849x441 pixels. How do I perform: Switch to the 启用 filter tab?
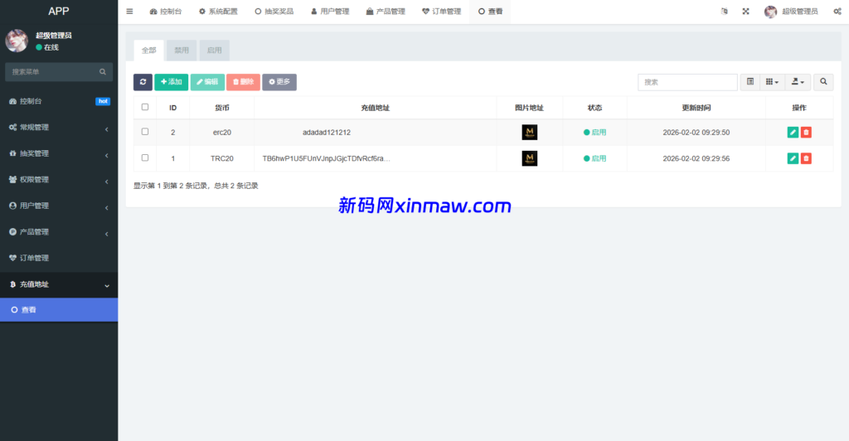point(215,51)
